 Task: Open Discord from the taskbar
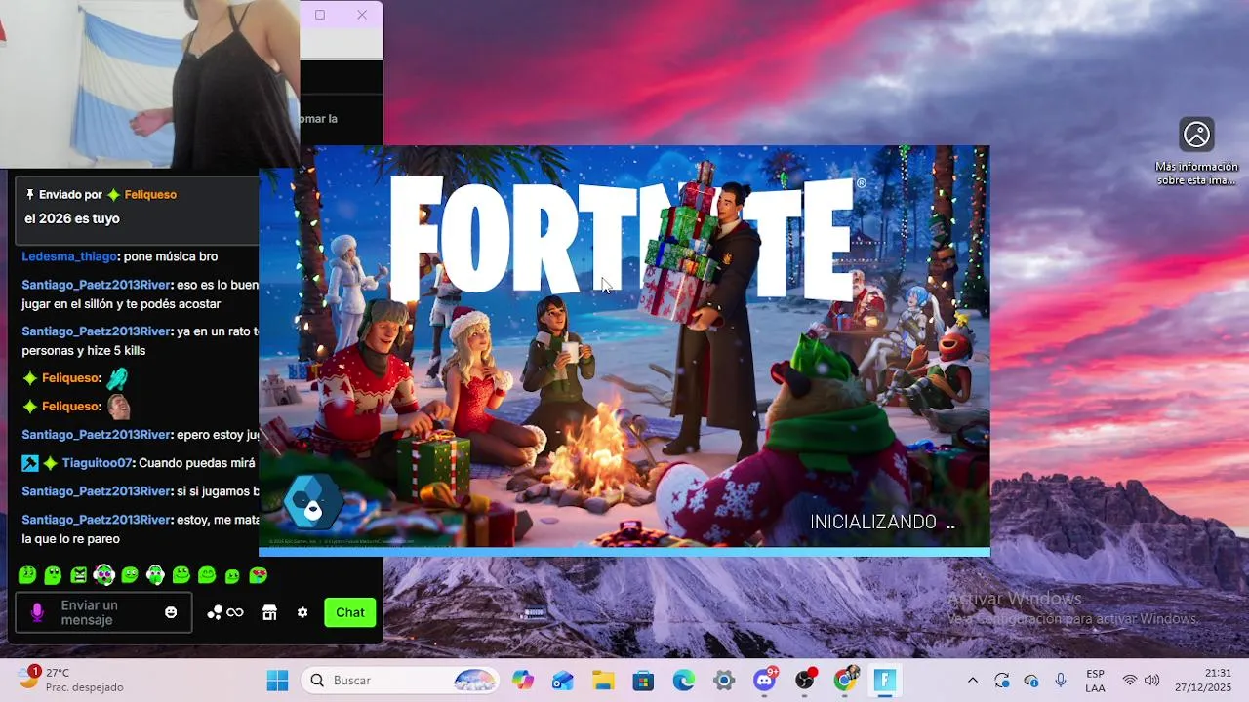point(765,680)
